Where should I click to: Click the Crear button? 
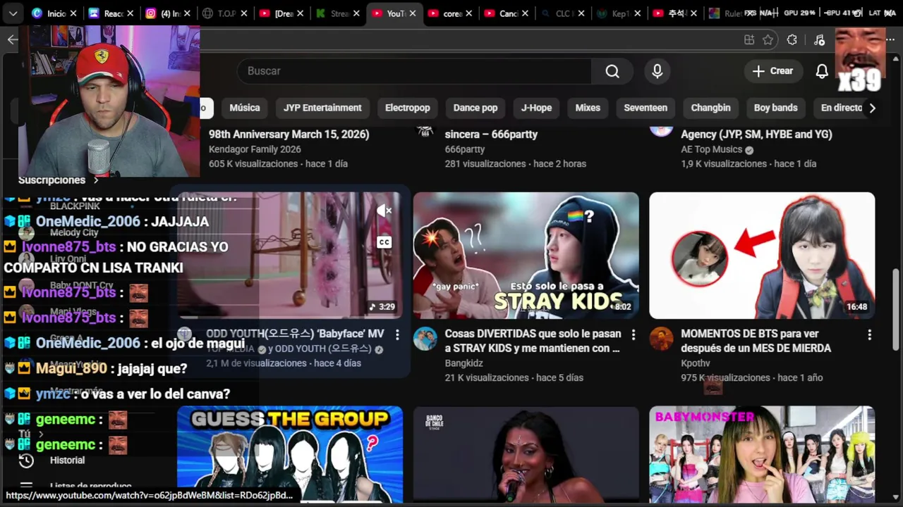pos(772,71)
